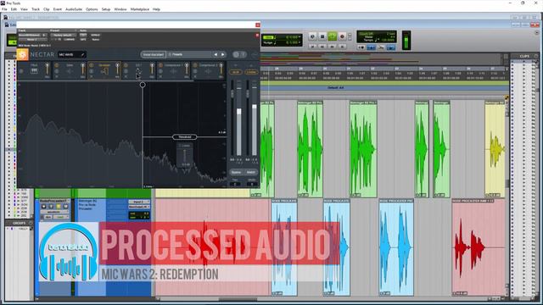This screenshot has height=305, width=543.
Task: Select the next Nectar preset arrow
Action: [x=222, y=54]
